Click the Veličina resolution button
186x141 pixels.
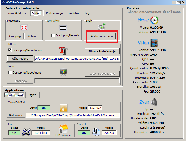[33, 36]
